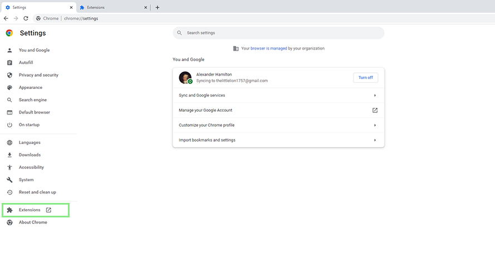Screen dimensions: 495x278
Task: Reload the page with the refresh icon
Action: pyautogui.click(x=26, y=18)
